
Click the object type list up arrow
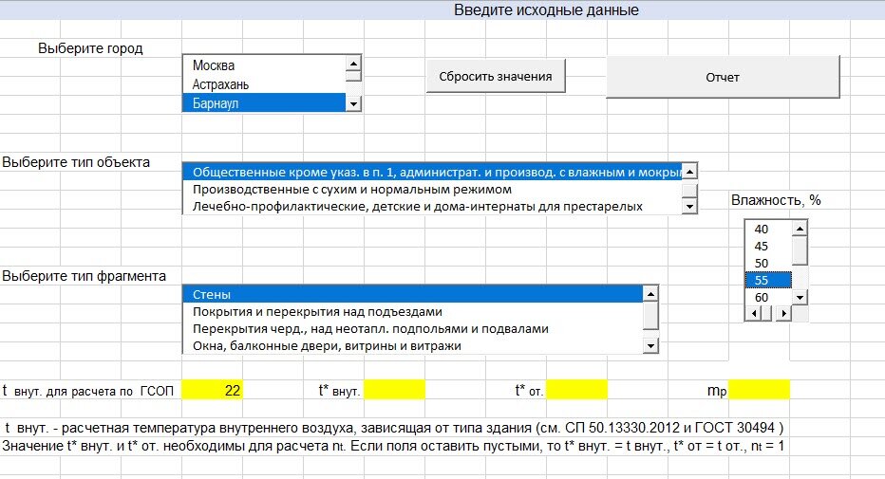(x=689, y=171)
